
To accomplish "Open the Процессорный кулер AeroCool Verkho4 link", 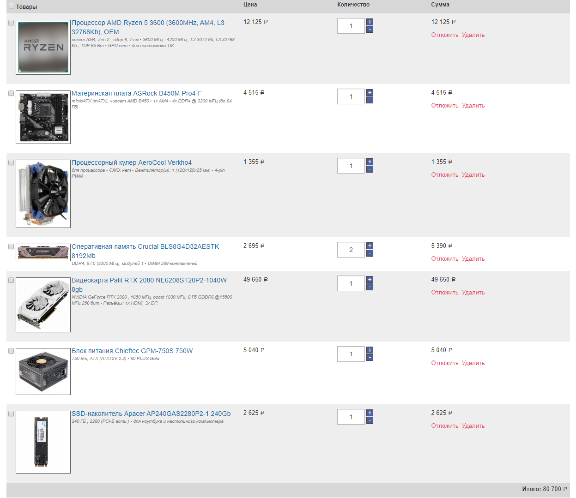I will pos(132,162).
